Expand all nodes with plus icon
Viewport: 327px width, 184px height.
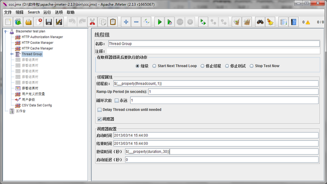point(126,22)
